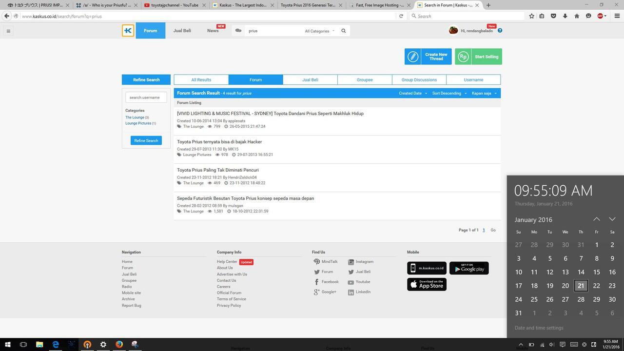
Task: Click the Go pagination link
Action: tap(493, 230)
